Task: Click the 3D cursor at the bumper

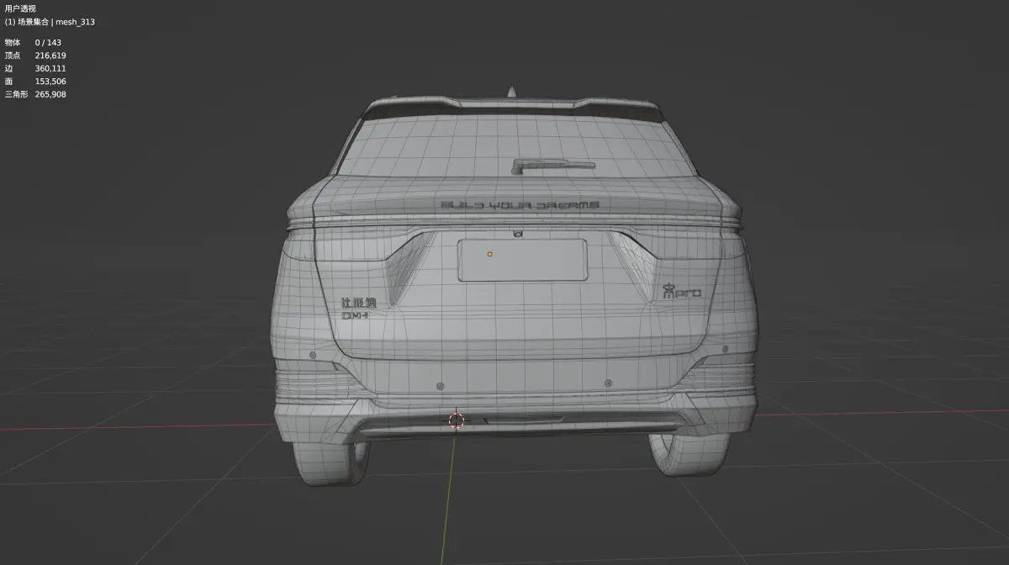Action: point(457,420)
